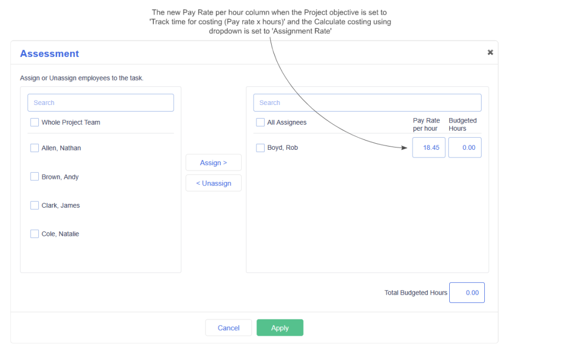Click the Budgeted Hours column header
561x350 pixels.
pos(463,124)
